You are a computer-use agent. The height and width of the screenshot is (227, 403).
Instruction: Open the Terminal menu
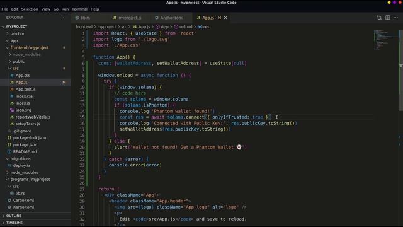pyautogui.click(x=79, y=9)
